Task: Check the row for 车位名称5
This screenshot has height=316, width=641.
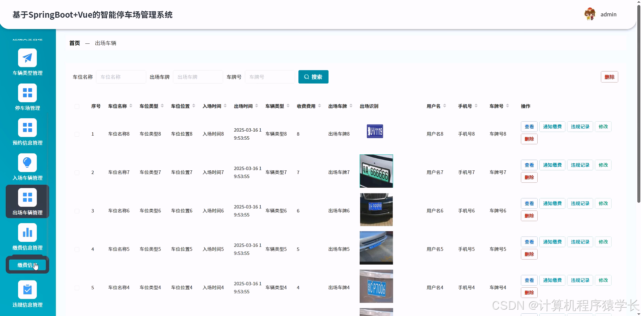Action: click(77, 250)
